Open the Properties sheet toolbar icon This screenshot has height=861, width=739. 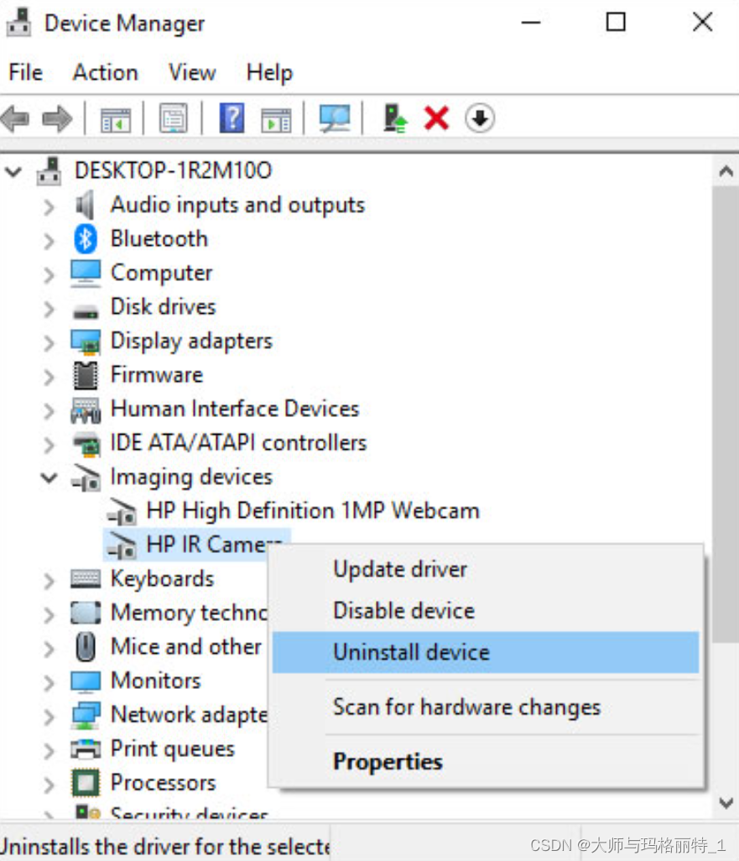pos(174,118)
